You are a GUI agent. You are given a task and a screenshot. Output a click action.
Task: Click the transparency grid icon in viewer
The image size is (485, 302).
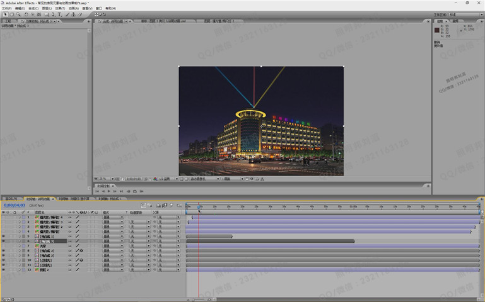tap(186, 179)
